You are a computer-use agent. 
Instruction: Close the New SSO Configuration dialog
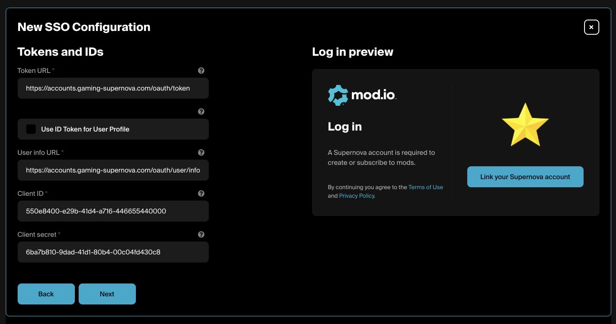pos(591,27)
